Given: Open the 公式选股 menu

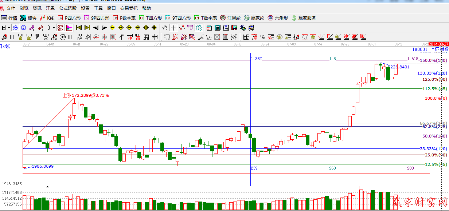Looking at the screenshot, I should pyautogui.click(x=68, y=8).
